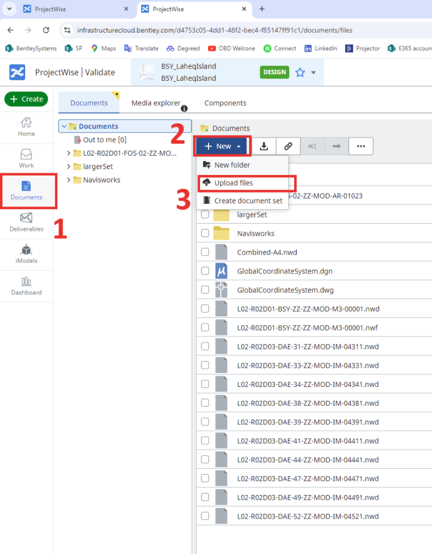Screen dimensions: 432x554
Task: Open iModels in the sidebar
Action: click(27, 254)
